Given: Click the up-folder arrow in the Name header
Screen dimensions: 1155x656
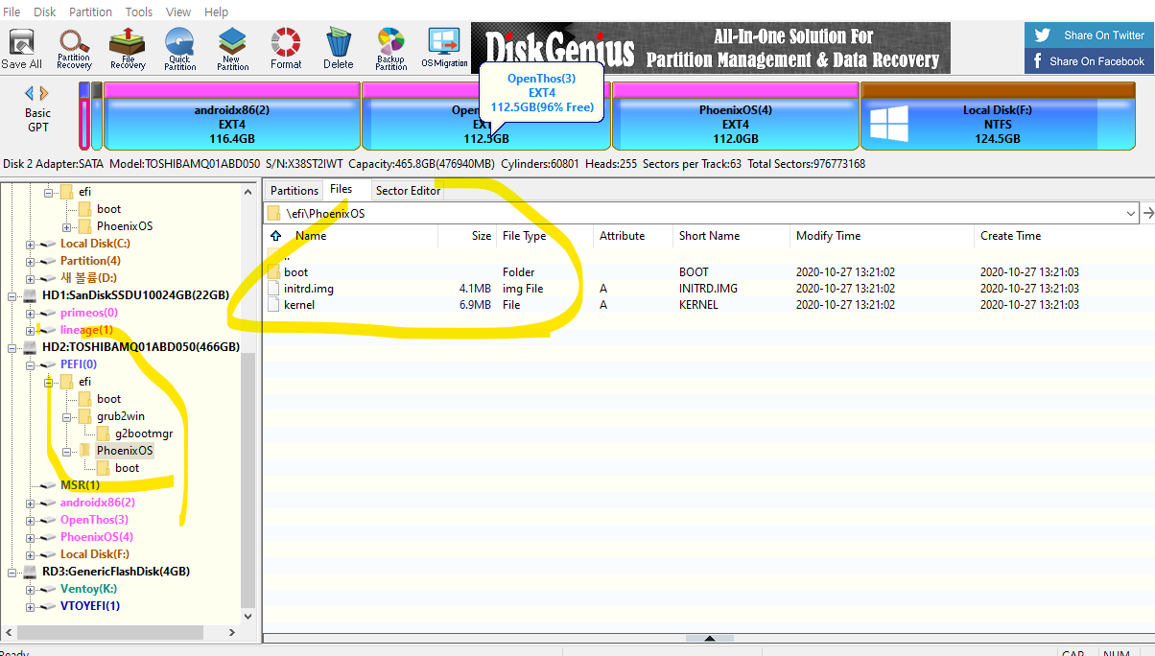Looking at the screenshot, I should click(276, 236).
